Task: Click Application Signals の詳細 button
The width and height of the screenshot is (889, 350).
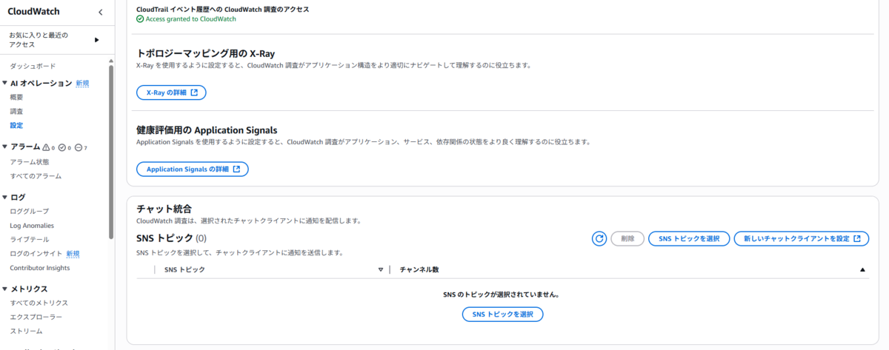Action: (x=193, y=169)
